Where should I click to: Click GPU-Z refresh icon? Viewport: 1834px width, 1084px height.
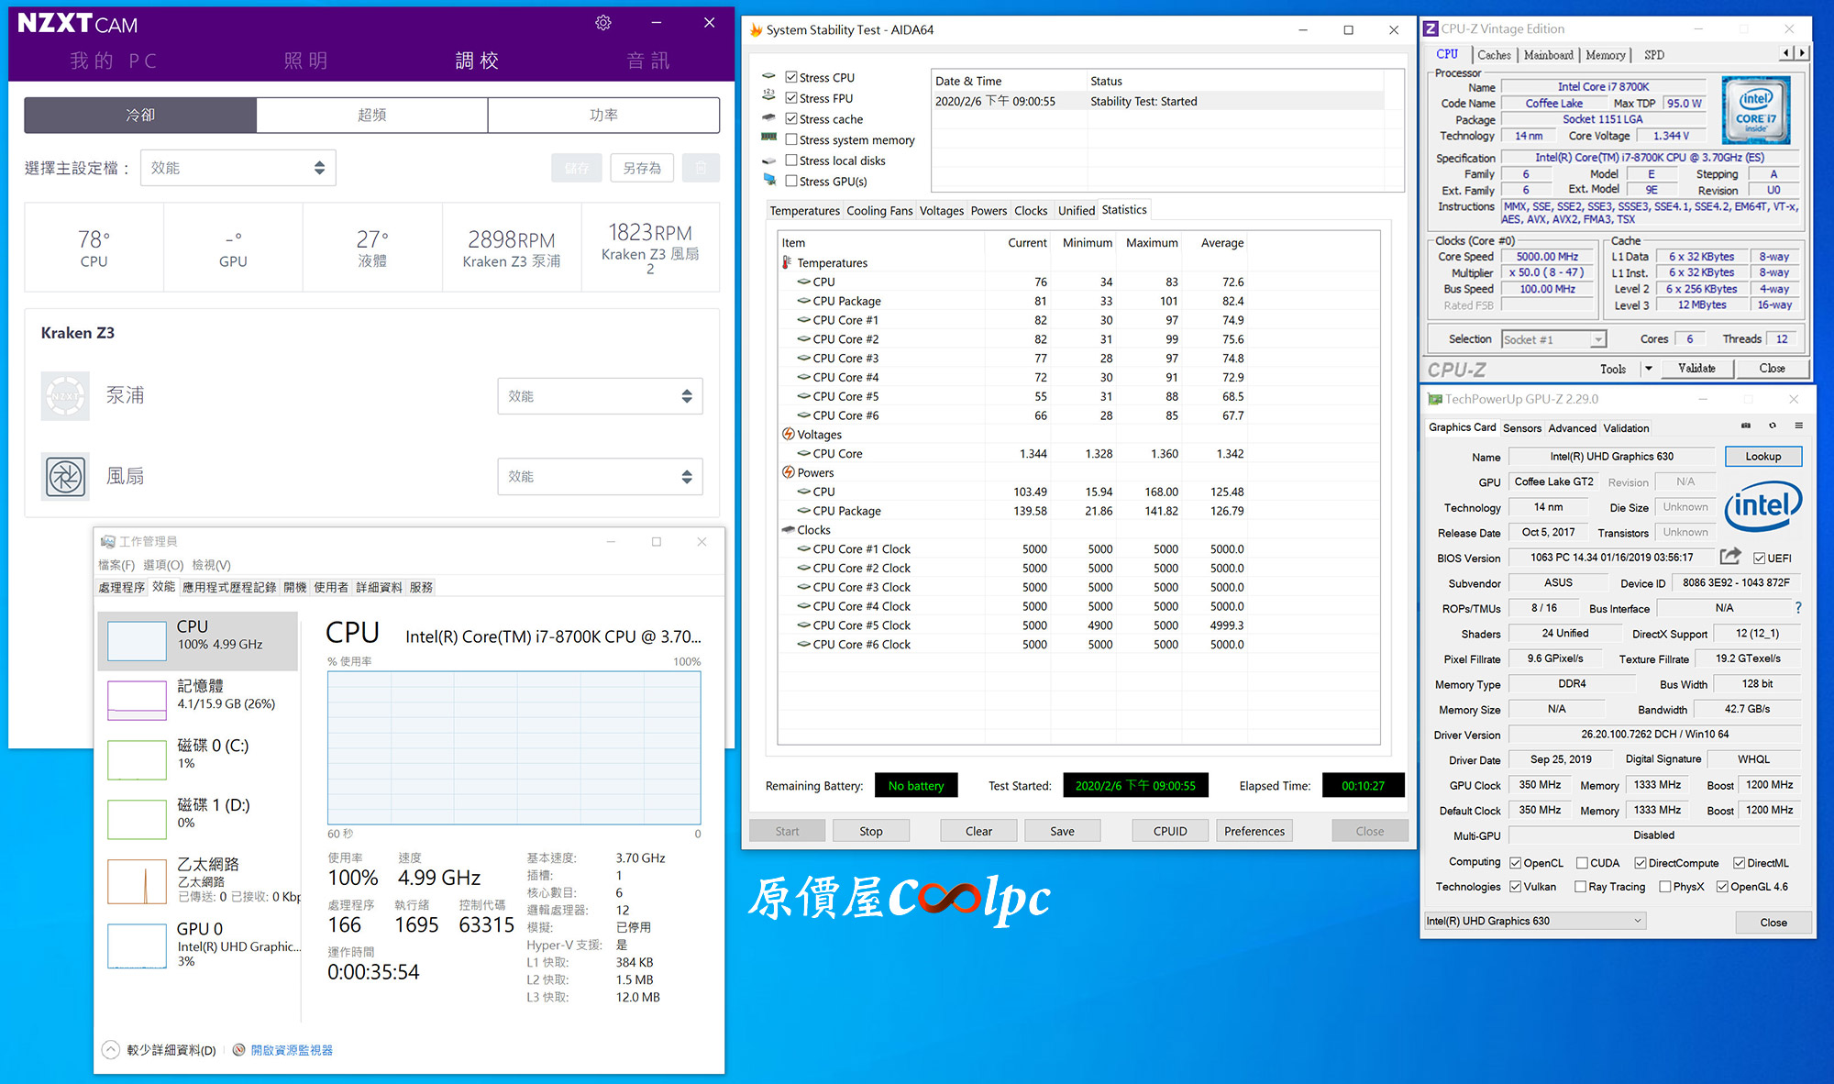click(x=1773, y=426)
